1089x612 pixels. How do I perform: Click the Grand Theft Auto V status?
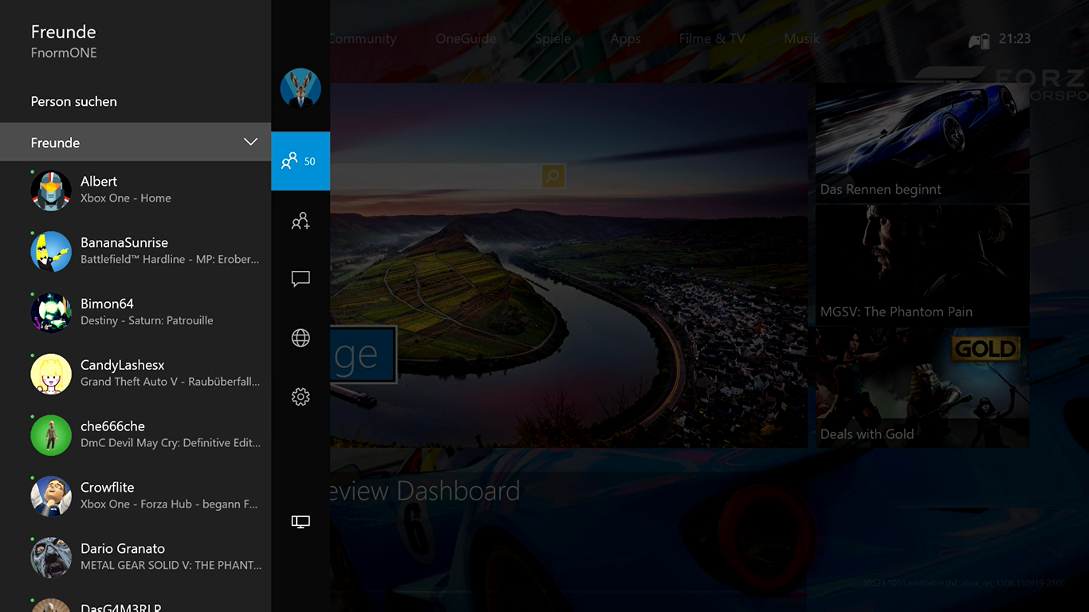(x=170, y=382)
